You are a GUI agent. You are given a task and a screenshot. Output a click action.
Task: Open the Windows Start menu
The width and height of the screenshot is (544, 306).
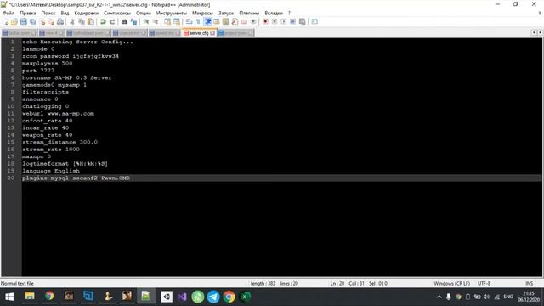pos(9,297)
